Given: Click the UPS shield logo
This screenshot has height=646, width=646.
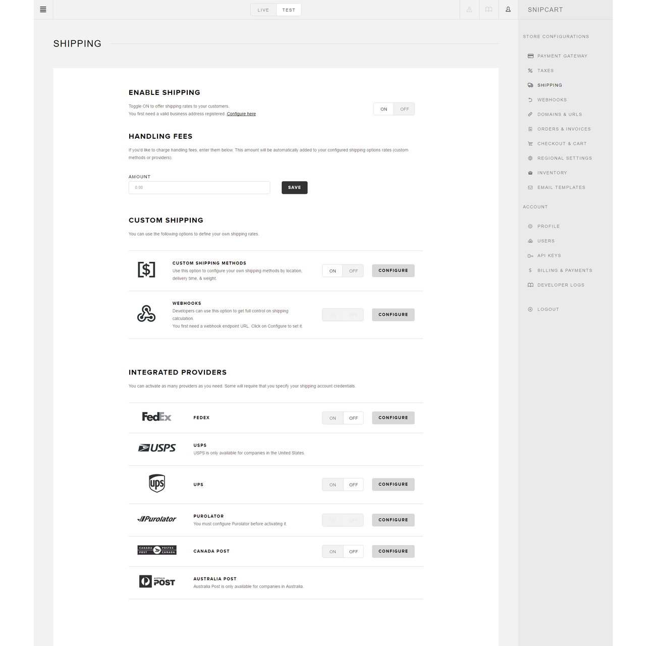Looking at the screenshot, I should point(157,483).
